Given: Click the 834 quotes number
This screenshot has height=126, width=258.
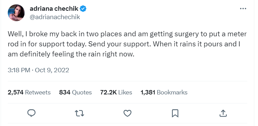Looking at the screenshot, I should (x=65, y=92).
